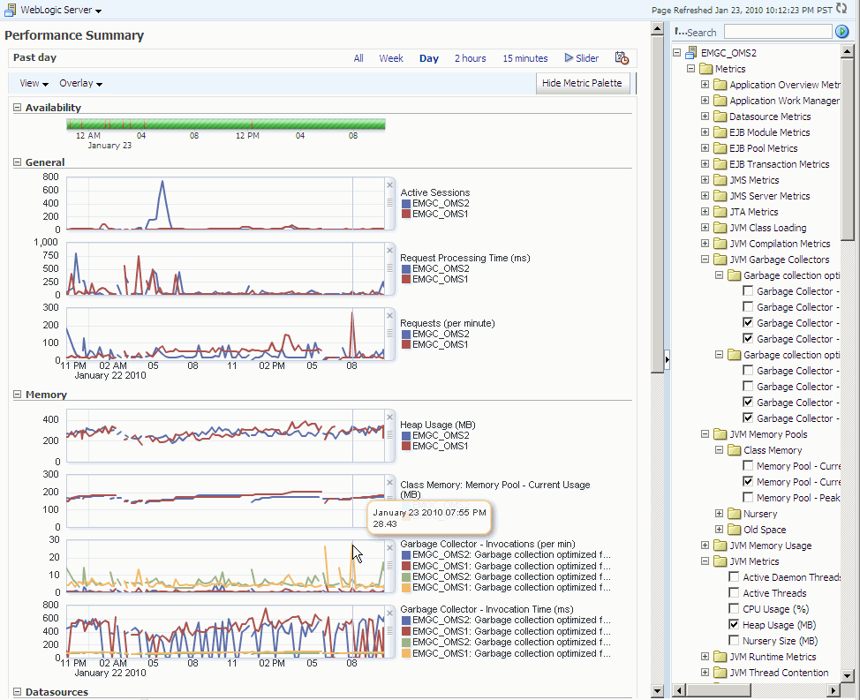Check the Active Threads metric

click(x=734, y=592)
